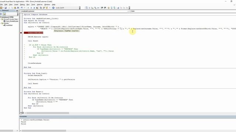Viewport: 236px width, 132px height.
Task: Open the Add-Ins menu
Action: coord(40,5)
